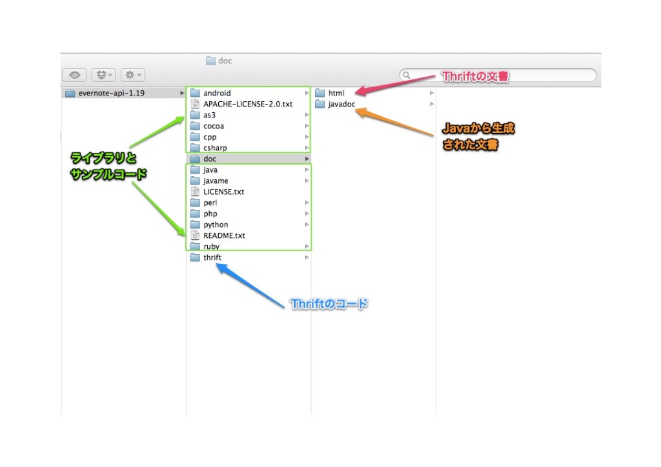Select the doc folder icon in the list

coord(195,159)
